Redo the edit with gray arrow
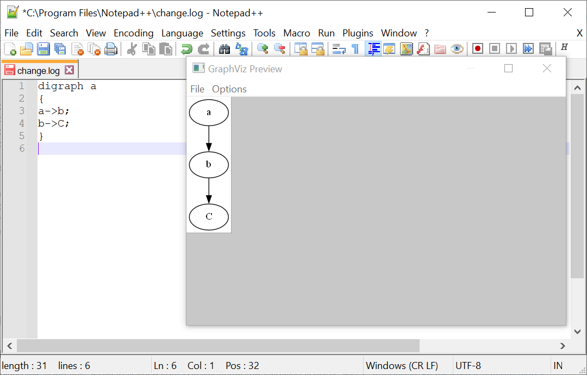 pyautogui.click(x=203, y=49)
